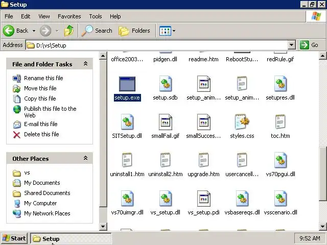
Task: Select the upgrade.htm file icon
Action: [x=203, y=160]
